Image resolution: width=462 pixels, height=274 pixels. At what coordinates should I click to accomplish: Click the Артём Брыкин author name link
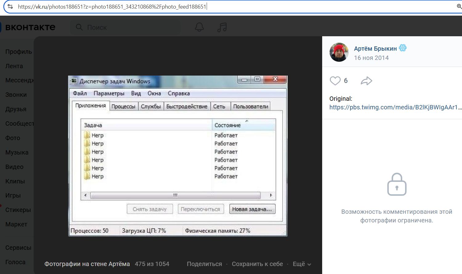375,49
